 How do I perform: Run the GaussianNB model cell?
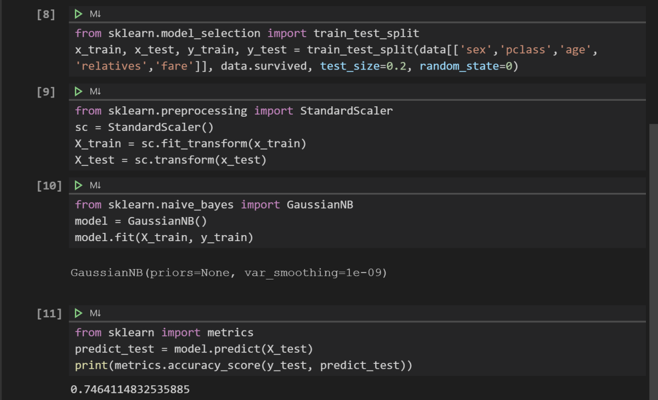[78, 185]
